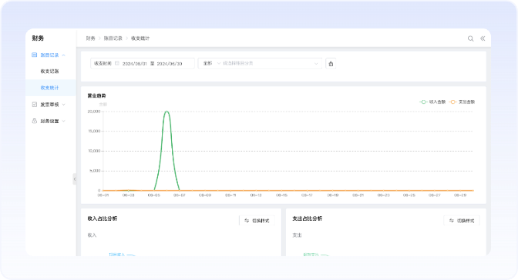Screen dimensions: 518x280
Task: Click the sidebar collapse handle arrow
Action: tap(75, 179)
